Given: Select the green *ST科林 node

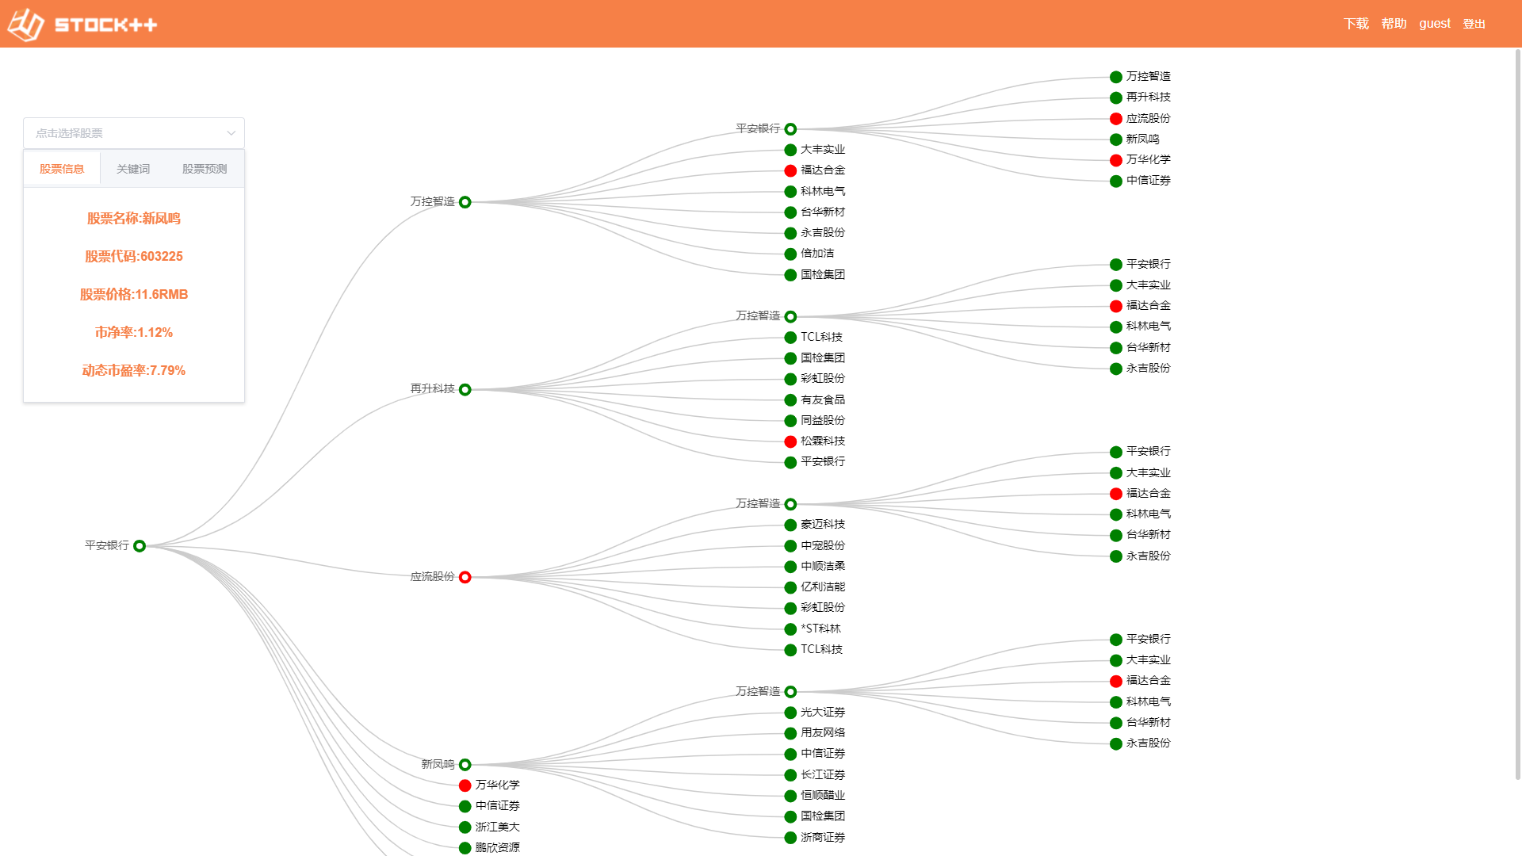Looking at the screenshot, I should tap(790, 629).
